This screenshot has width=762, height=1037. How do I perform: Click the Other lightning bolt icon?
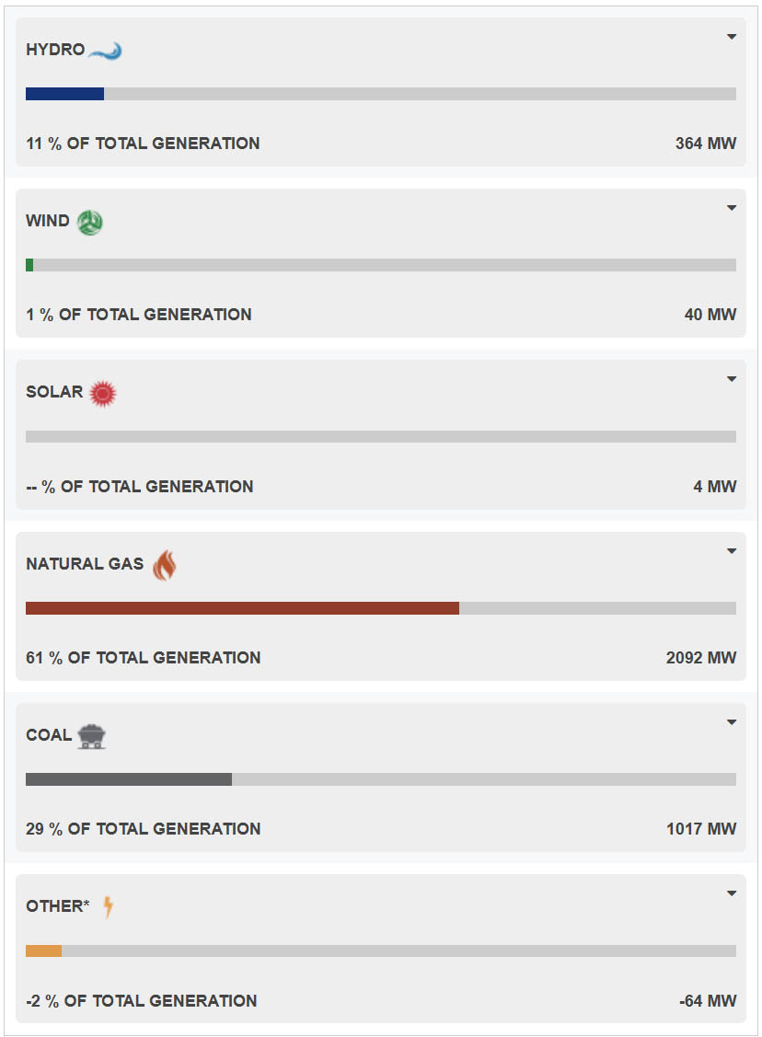[x=108, y=907]
